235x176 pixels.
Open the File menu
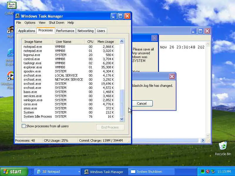tap(19, 23)
